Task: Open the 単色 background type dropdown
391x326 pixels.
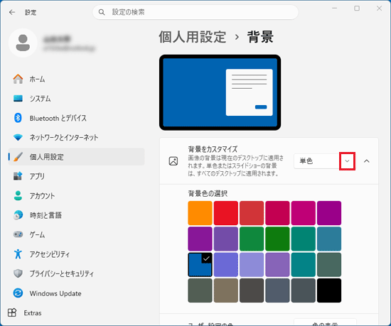Action: (x=324, y=161)
